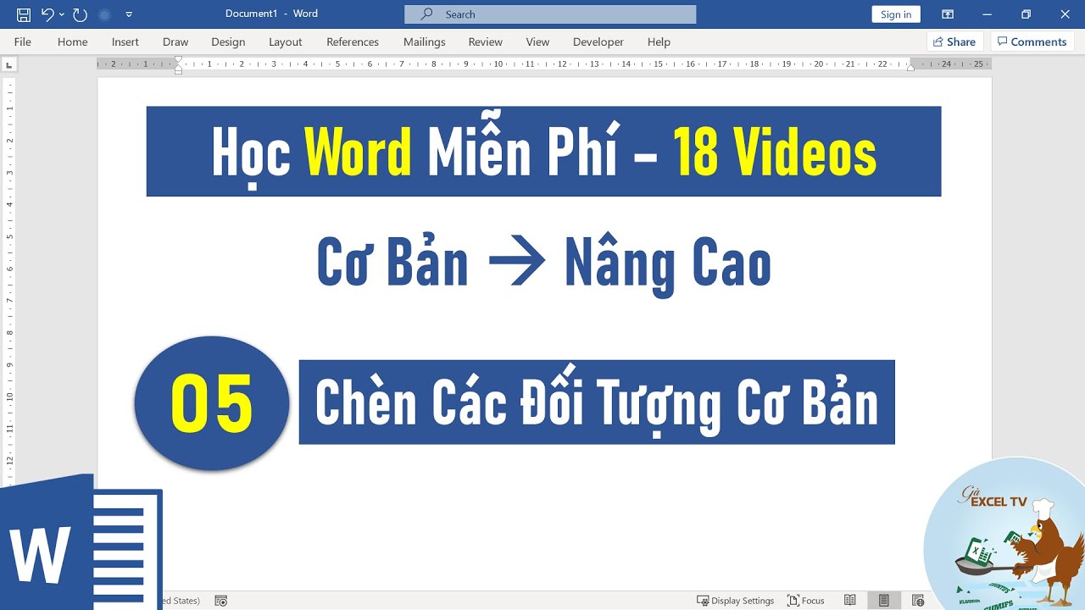The image size is (1085, 610).
Task: Select the 'Chèn Các Đối Tượng Cơ Bản' box
Action: [x=597, y=402]
